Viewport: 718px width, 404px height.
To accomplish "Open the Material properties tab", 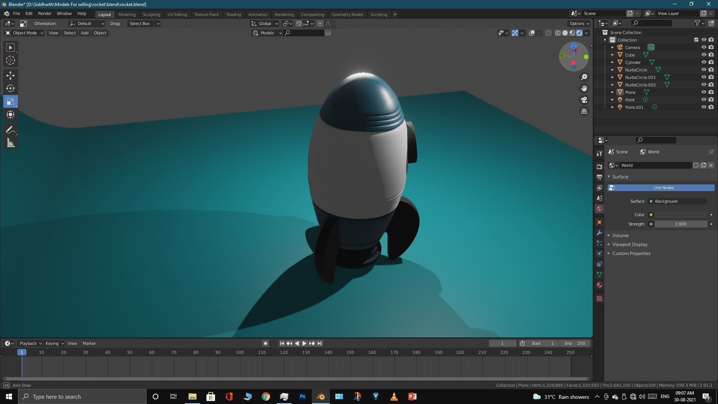I will (599, 285).
